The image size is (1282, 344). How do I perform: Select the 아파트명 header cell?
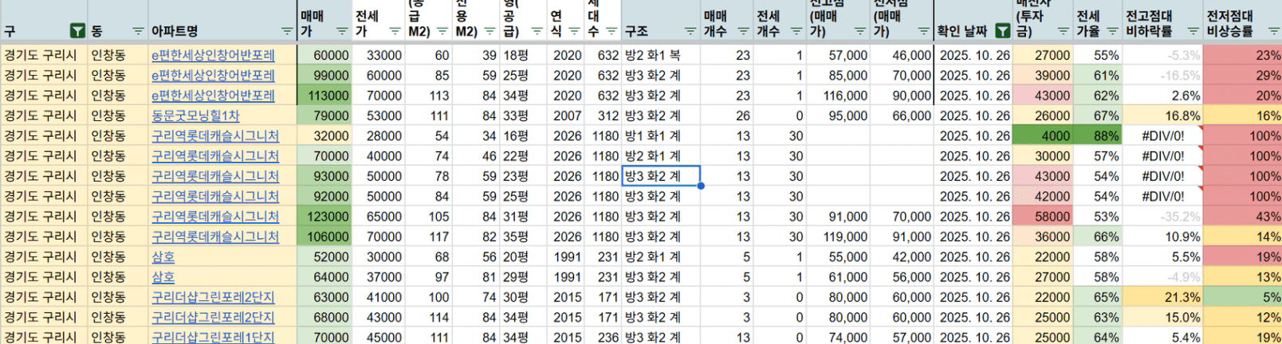click(222, 21)
